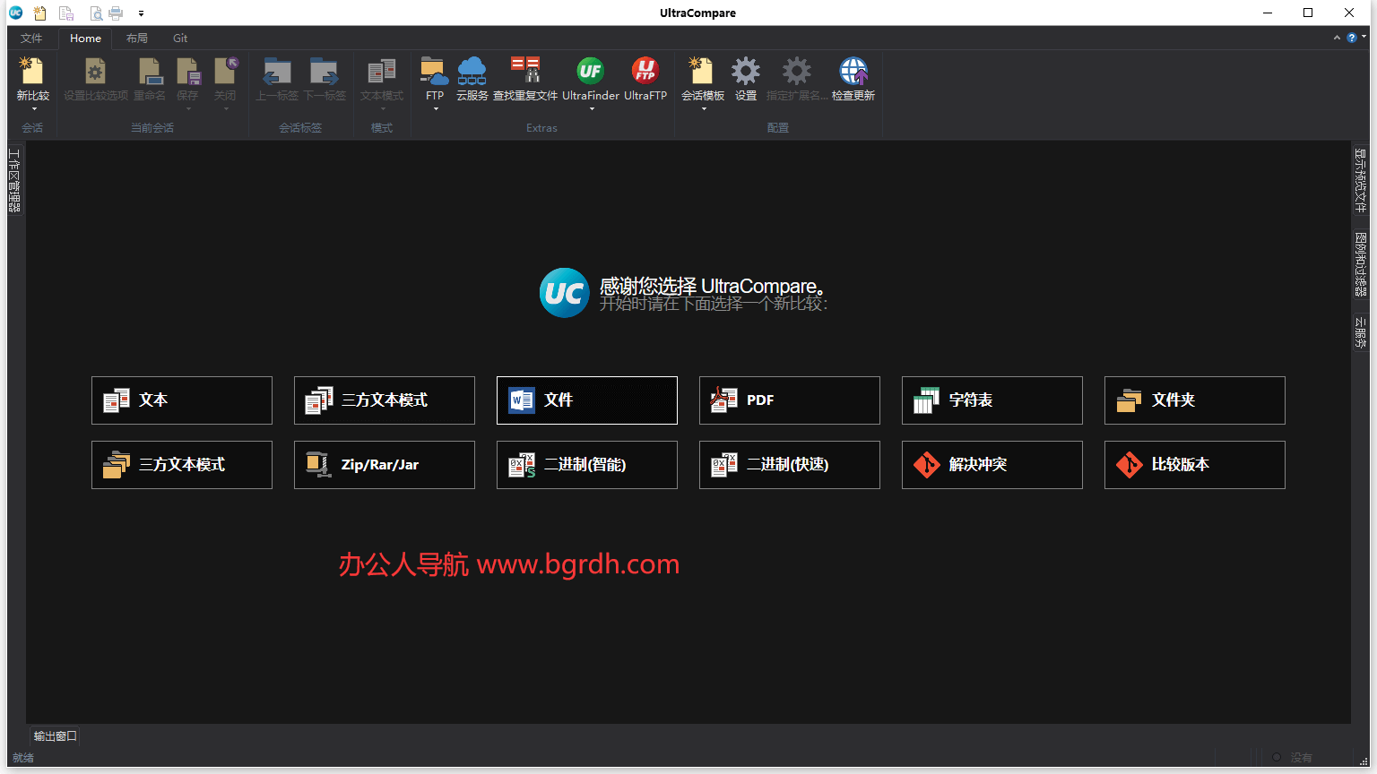1377x774 pixels.
Task: Start a 文本 text comparison
Action: click(x=182, y=400)
